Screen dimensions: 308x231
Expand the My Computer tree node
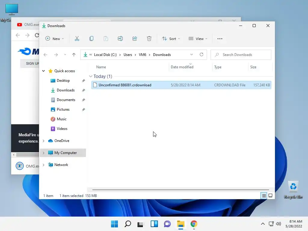(x=44, y=153)
